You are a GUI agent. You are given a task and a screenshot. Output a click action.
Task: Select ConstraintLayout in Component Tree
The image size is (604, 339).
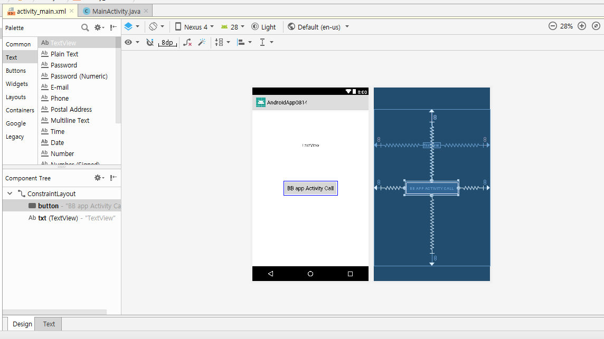tap(51, 194)
